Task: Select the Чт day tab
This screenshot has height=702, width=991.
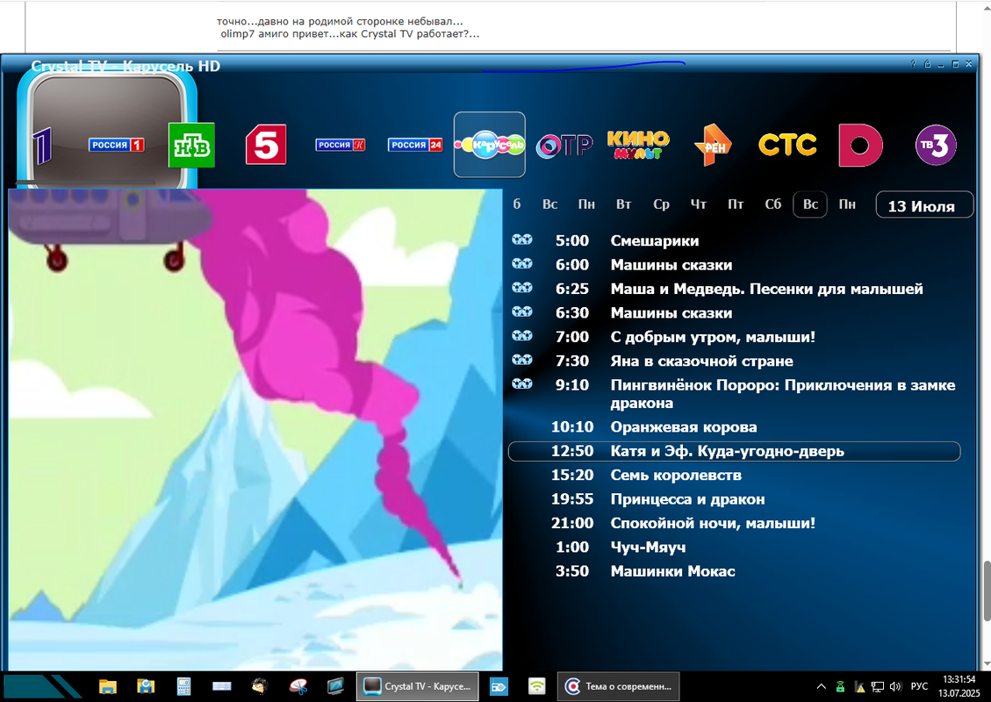Action: click(x=699, y=204)
